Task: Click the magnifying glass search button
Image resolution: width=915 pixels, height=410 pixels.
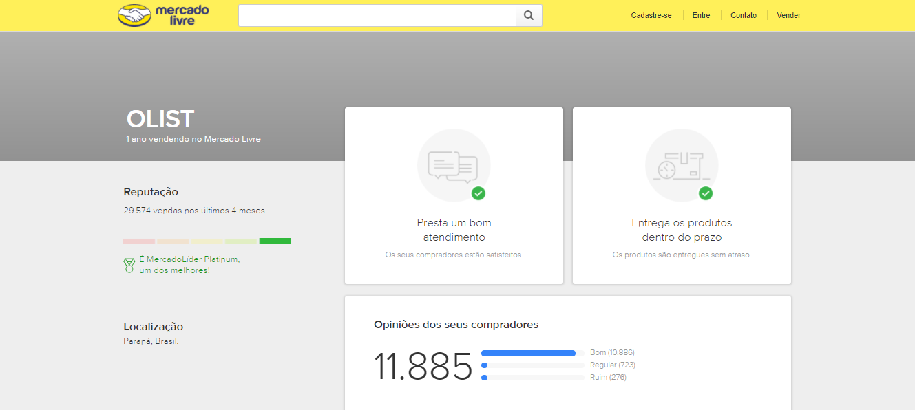Action: [x=529, y=15]
